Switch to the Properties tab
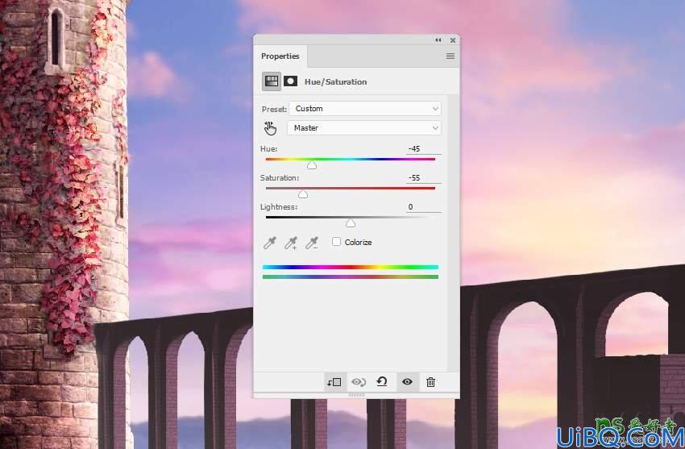Viewport: 685px width, 449px height. click(280, 56)
